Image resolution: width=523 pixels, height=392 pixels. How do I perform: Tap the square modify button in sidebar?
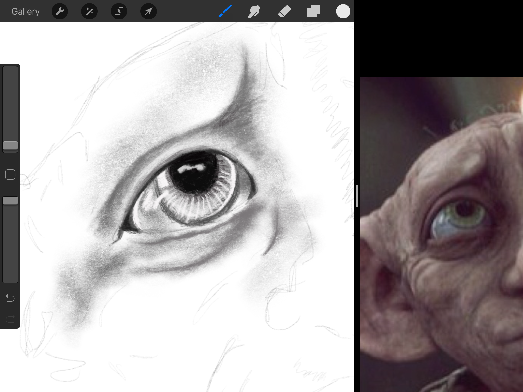pos(10,175)
